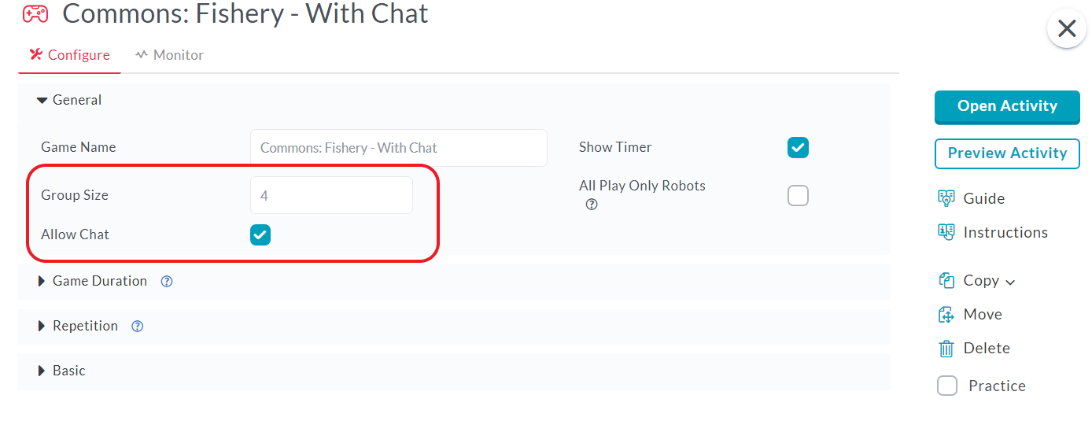Click help icon next to Game Duration
The image size is (1092, 432).
click(167, 281)
